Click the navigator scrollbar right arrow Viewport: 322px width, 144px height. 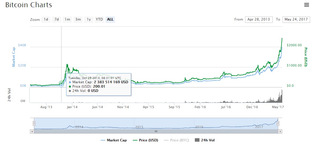click(x=280, y=131)
